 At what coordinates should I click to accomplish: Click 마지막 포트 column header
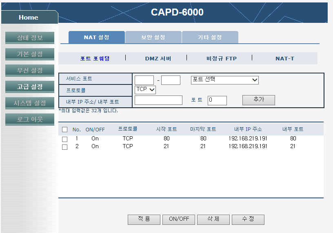click(203, 129)
